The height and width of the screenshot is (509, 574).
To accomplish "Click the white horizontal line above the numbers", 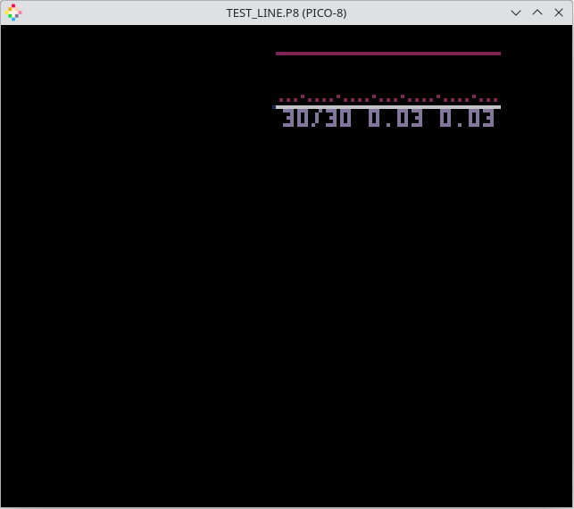I will [x=388, y=107].
